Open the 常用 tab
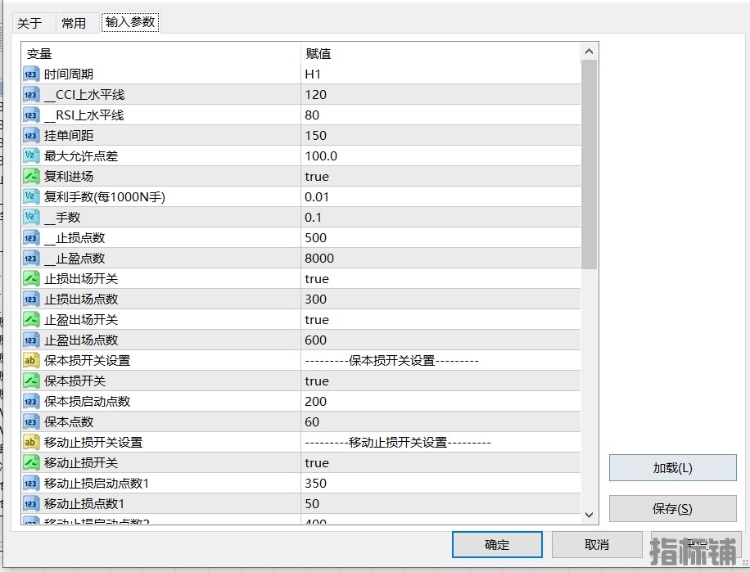Viewport: 750px width, 572px height. click(74, 23)
